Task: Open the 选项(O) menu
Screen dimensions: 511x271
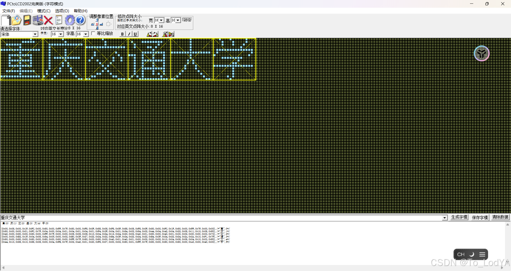Action: (x=62, y=11)
